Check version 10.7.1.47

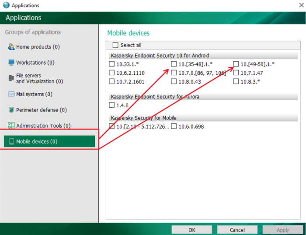pyautogui.click(x=236, y=73)
